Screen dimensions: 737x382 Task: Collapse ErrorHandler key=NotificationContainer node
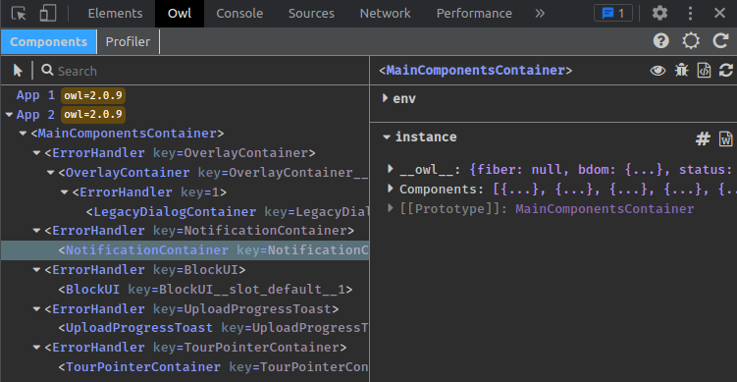tap(37, 231)
